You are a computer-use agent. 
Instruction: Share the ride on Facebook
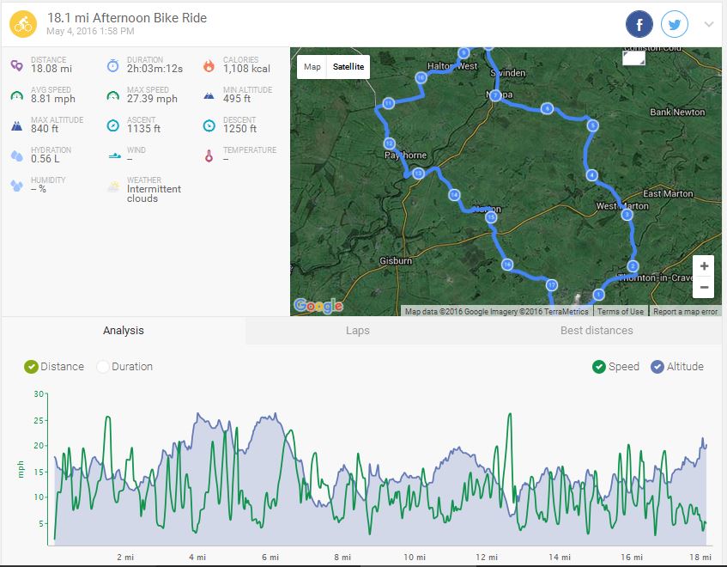click(x=639, y=24)
